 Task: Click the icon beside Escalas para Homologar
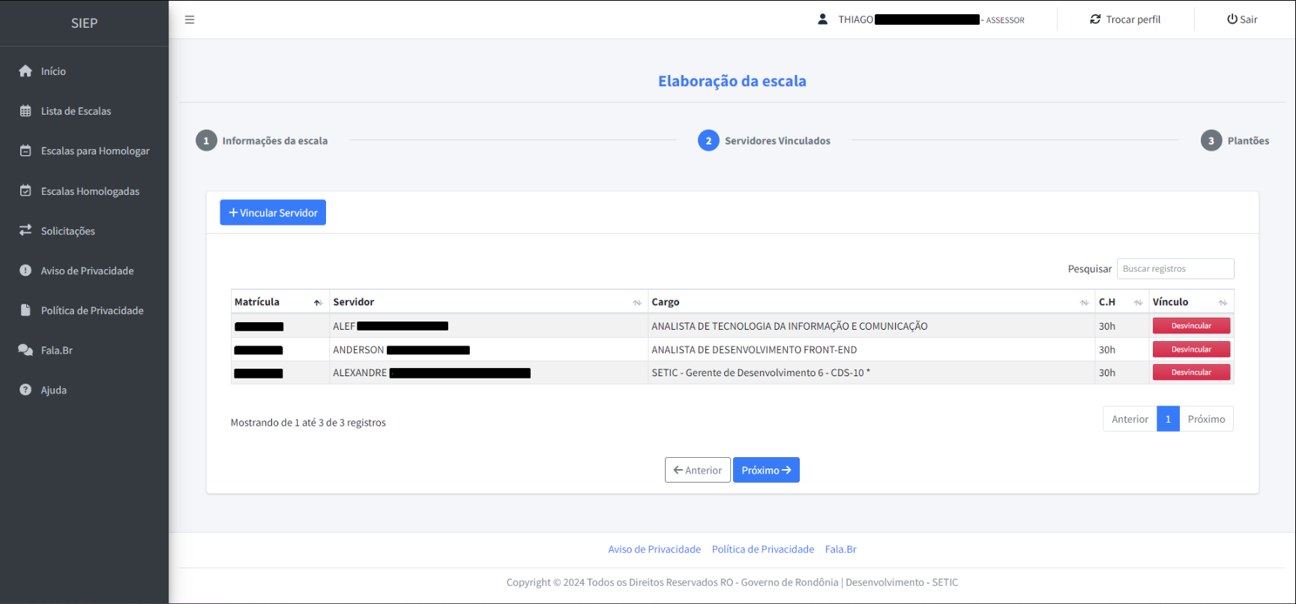[25, 151]
